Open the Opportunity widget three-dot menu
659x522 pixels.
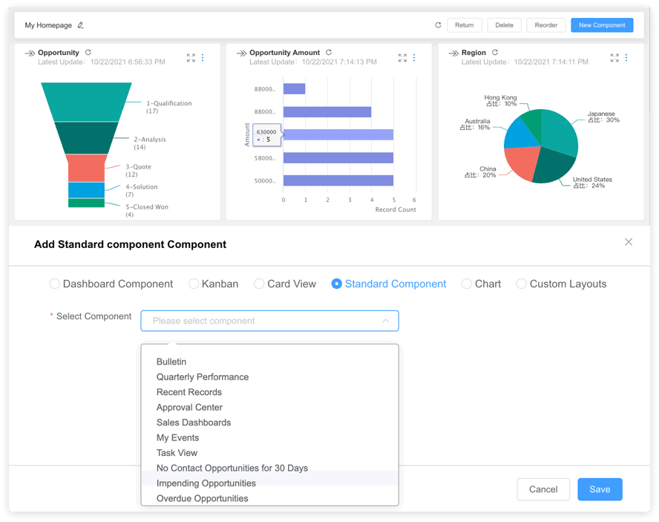click(x=203, y=58)
